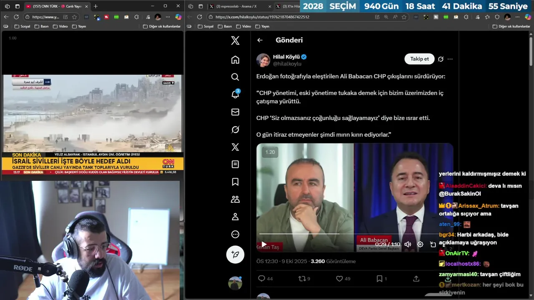The height and width of the screenshot is (300, 534).
Task: Click the 3.260 Görüntüleme view count
Action: [333, 261]
